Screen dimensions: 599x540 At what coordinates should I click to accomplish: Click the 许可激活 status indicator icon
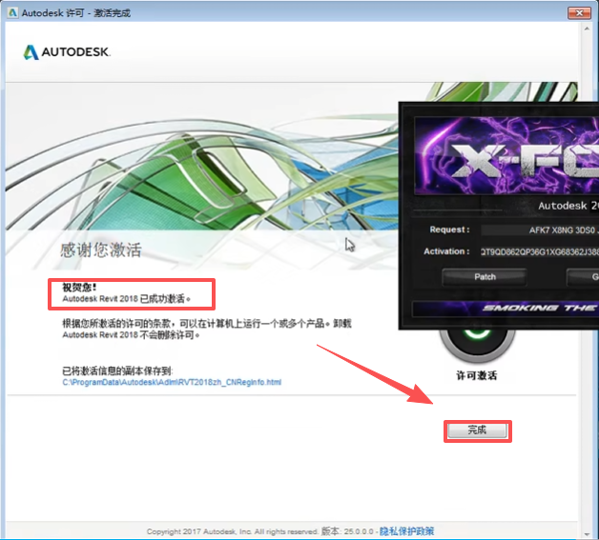477,345
